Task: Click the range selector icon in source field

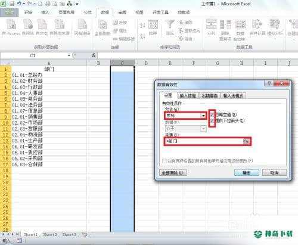Action: click(x=246, y=141)
